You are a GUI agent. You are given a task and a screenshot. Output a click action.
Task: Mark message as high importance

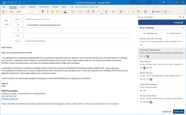(x=128, y=11)
